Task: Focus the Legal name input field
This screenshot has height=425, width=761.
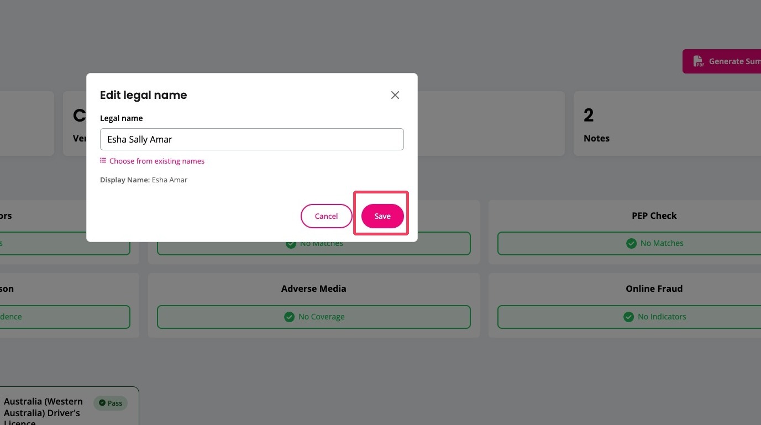Action: click(x=252, y=139)
